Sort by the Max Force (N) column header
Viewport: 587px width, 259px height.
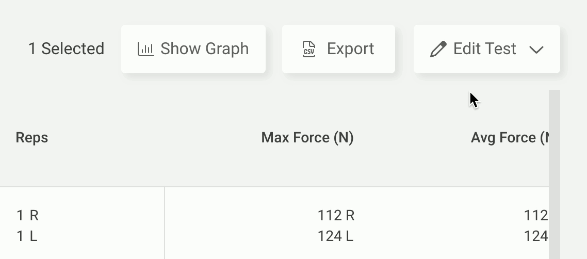click(x=307, y=138)
